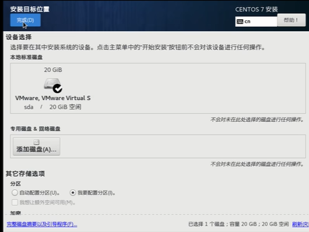Click the 安装目标位置 page heading
The width and height of the screenshot is (309, 232).
coord(30,9)
